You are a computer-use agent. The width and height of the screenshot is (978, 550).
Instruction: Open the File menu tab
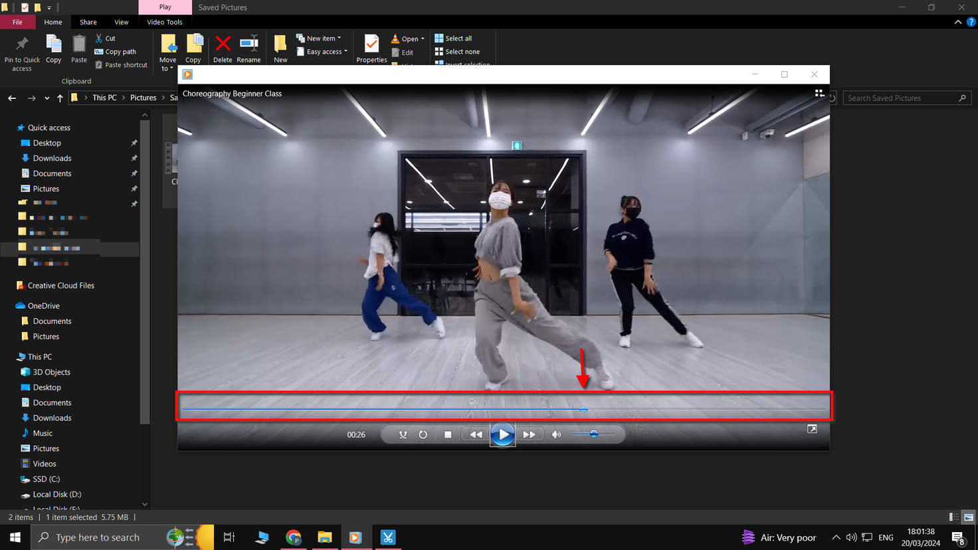(x=17, y=22)
